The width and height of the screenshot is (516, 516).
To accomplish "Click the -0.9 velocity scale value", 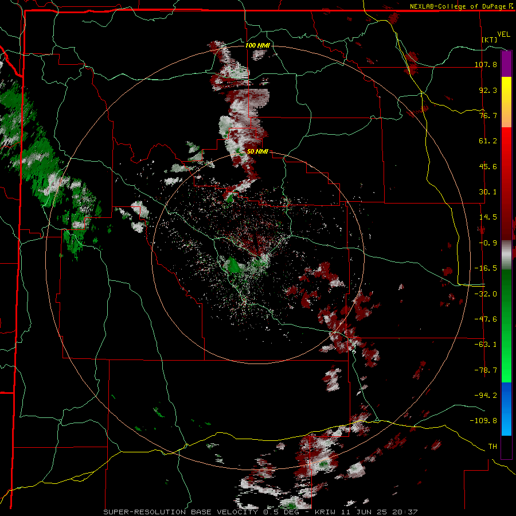I will (488, 243).
